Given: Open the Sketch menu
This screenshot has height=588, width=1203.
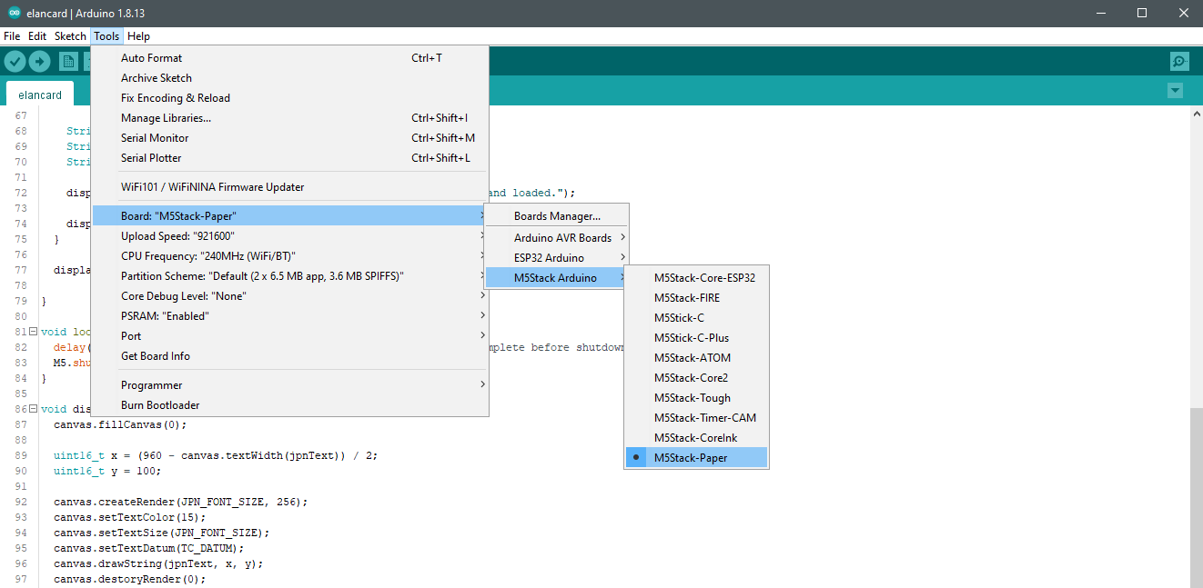Looking at the screenshot, I should (70, 36).
